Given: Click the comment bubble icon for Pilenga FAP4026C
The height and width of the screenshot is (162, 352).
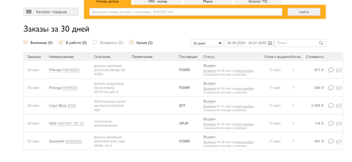Looking at the screenshot, I should [331, 70].
